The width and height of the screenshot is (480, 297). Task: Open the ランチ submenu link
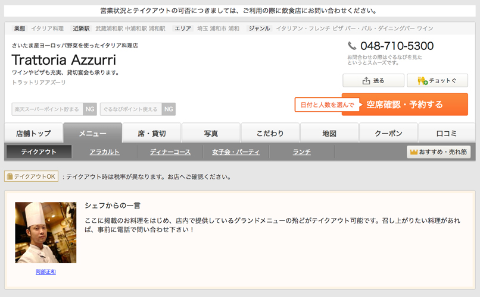pyautogui.click(x=302, y=151)
